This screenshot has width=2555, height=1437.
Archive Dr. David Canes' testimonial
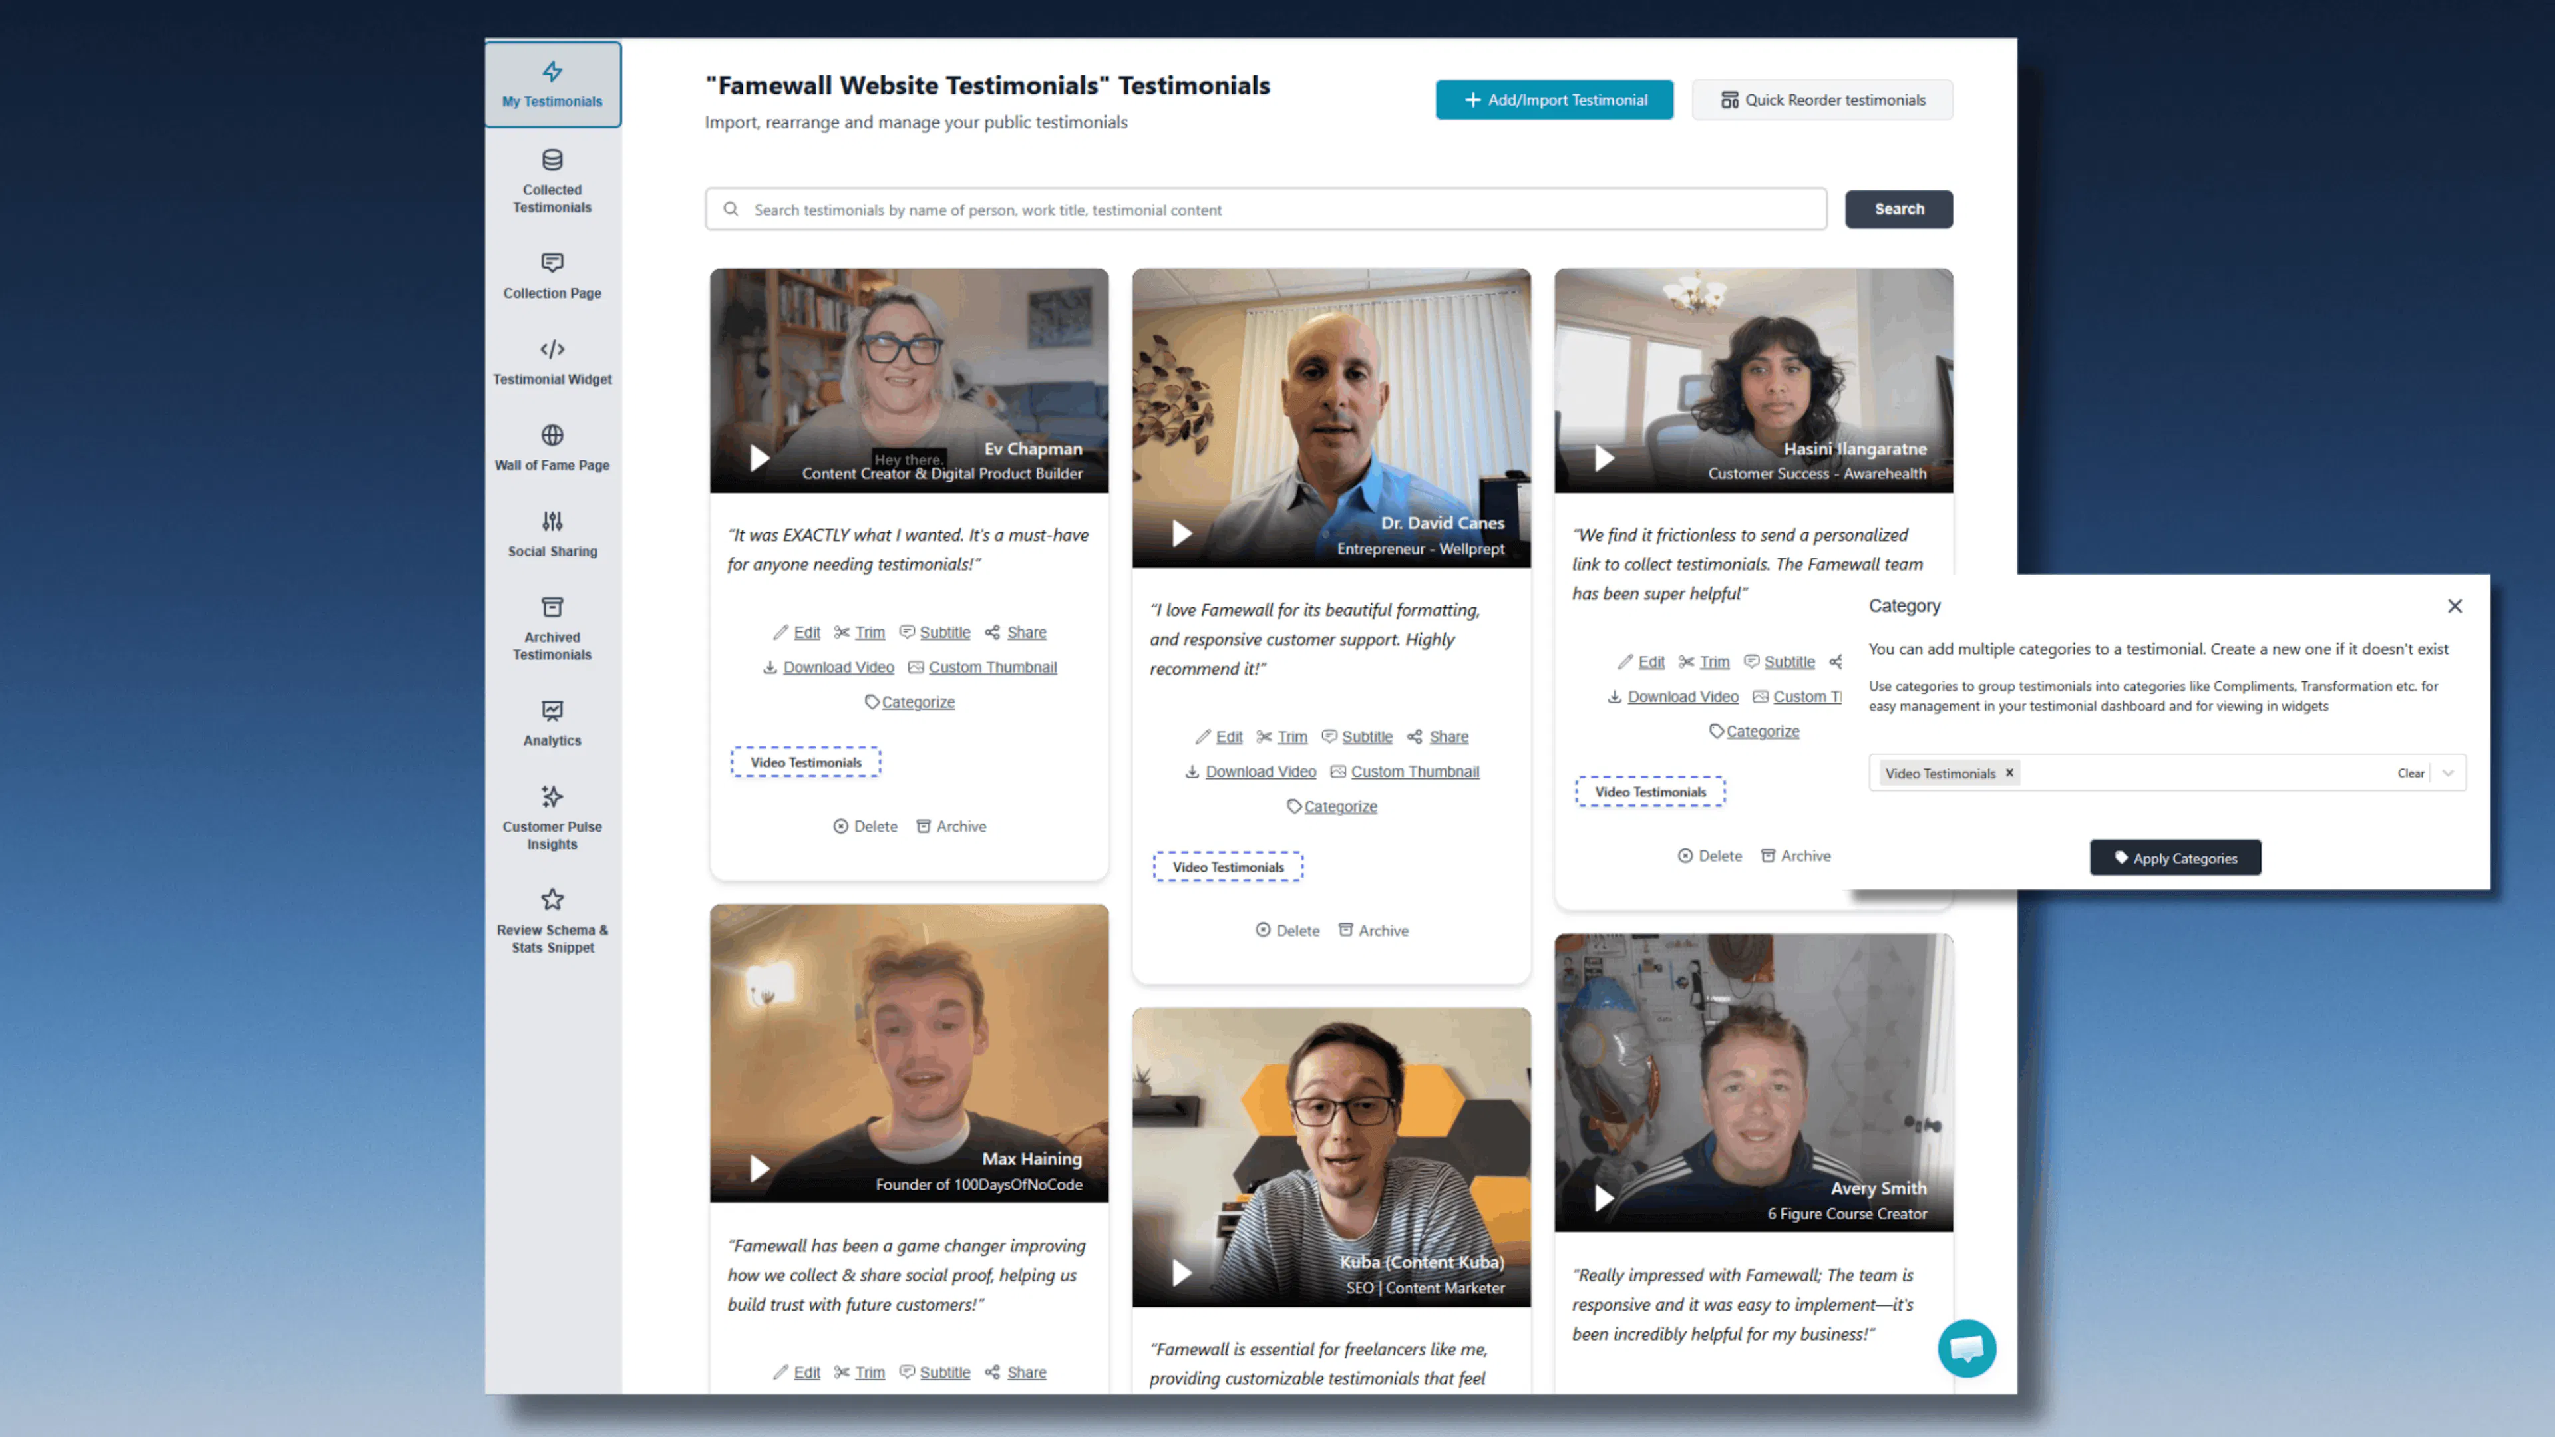[x=1374, y=930]
